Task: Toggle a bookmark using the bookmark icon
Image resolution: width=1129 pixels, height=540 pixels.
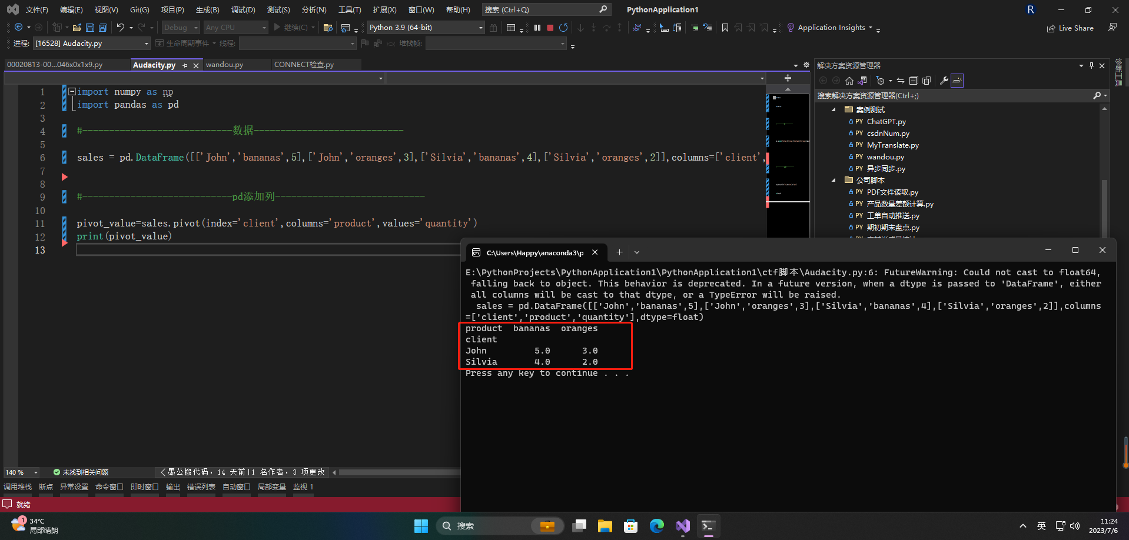Action: coord(725,28)
